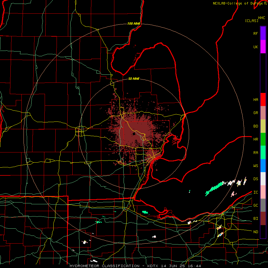Viewport: 268px width, 268px height.
Task: Click the 'BD' legend label
Action: [256, 126]
